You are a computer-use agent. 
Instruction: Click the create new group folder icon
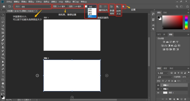[x=178, y=99]
